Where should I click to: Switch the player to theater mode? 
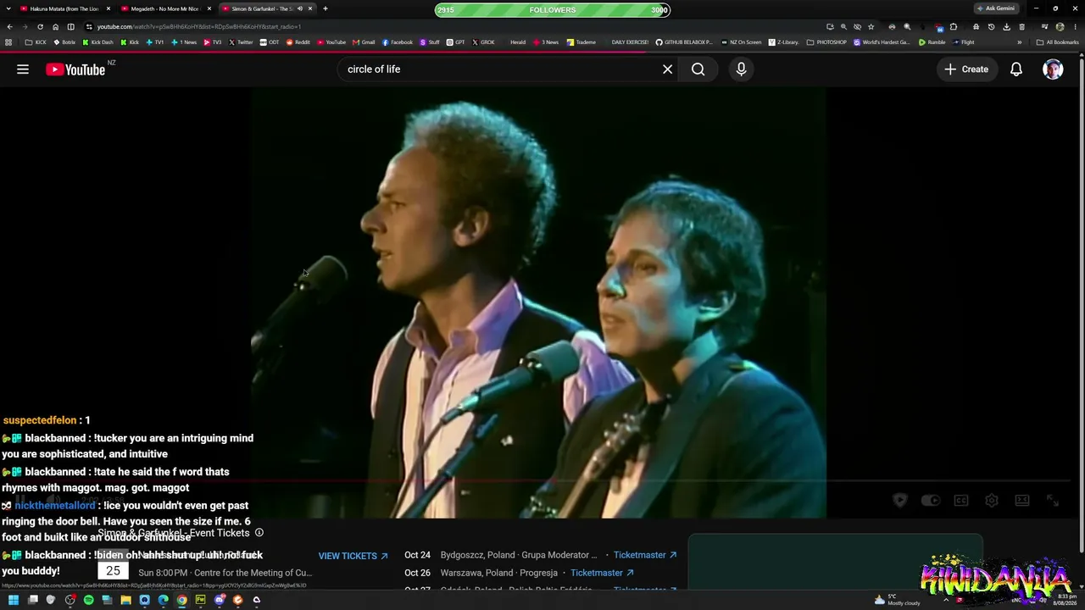(1022, 501)
